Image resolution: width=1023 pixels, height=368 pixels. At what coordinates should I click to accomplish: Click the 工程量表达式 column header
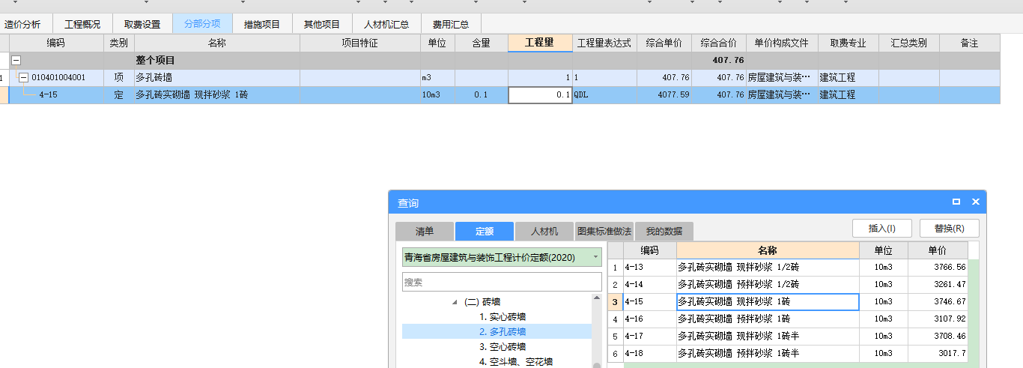[x=604, y=43]
